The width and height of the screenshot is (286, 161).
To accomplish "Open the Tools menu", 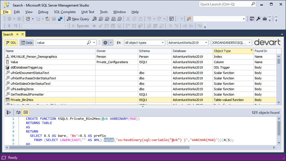I will click(x=104, y=12).
